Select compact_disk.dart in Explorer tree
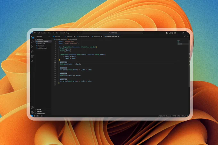Viewport: 218px width, 145px height. [43, 42]
